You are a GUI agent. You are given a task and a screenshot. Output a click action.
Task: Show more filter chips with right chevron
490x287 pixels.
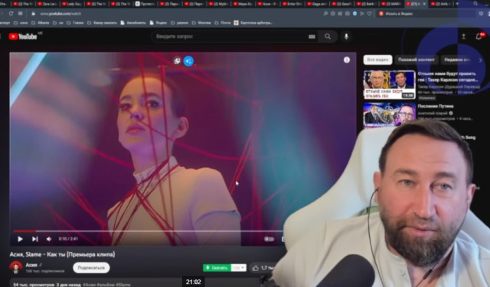click(x=481, y=60)
